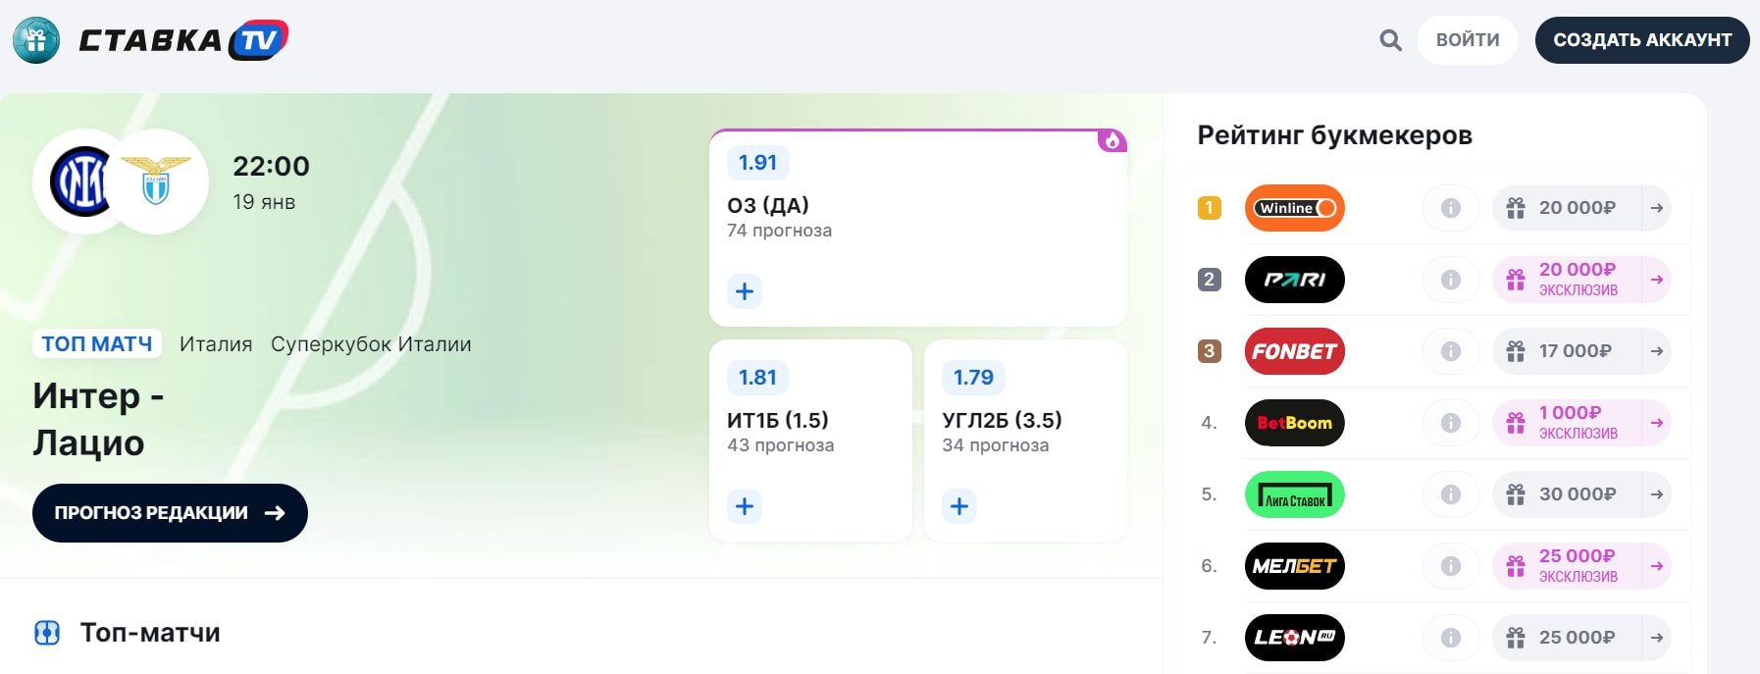This screenshot has width=1760, height=674.
Task: Open the PARI bookmaker logo
Action: pos(1294,280)
